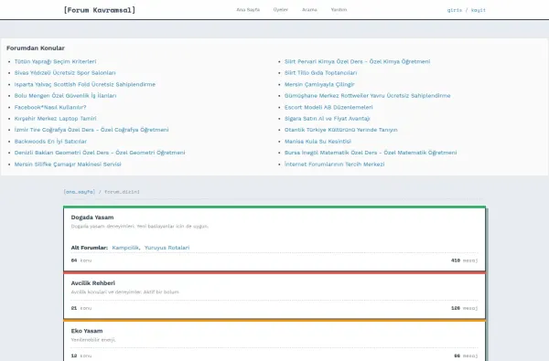Click the kayıt register link
The height and width of the screenshot is (361, 549).
(x=479, y=10)
